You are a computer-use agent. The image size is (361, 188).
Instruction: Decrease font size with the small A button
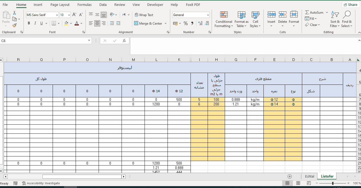81,15
